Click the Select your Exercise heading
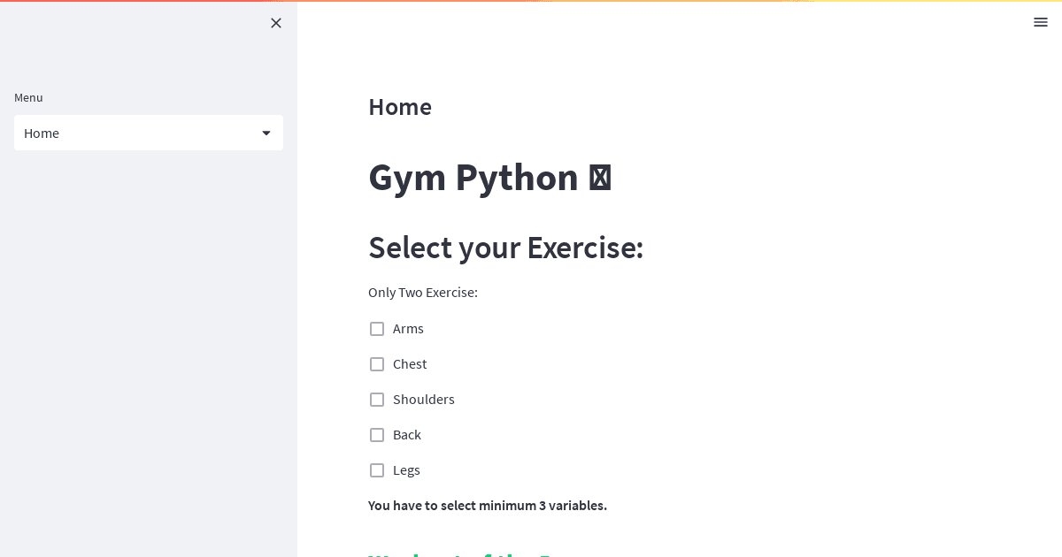 tap(505, 248)
